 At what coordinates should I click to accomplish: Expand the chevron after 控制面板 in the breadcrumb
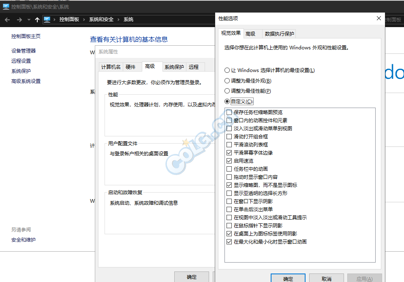[x=83, y=19]
